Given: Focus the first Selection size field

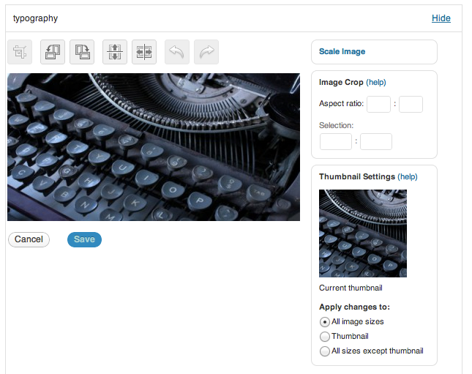Looking at the screenshot, I should pyautogui.click(x=336, y=141).
